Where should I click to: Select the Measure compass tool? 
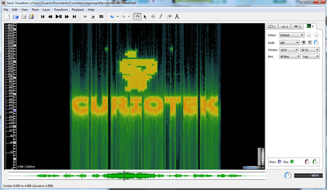point(177,17)
